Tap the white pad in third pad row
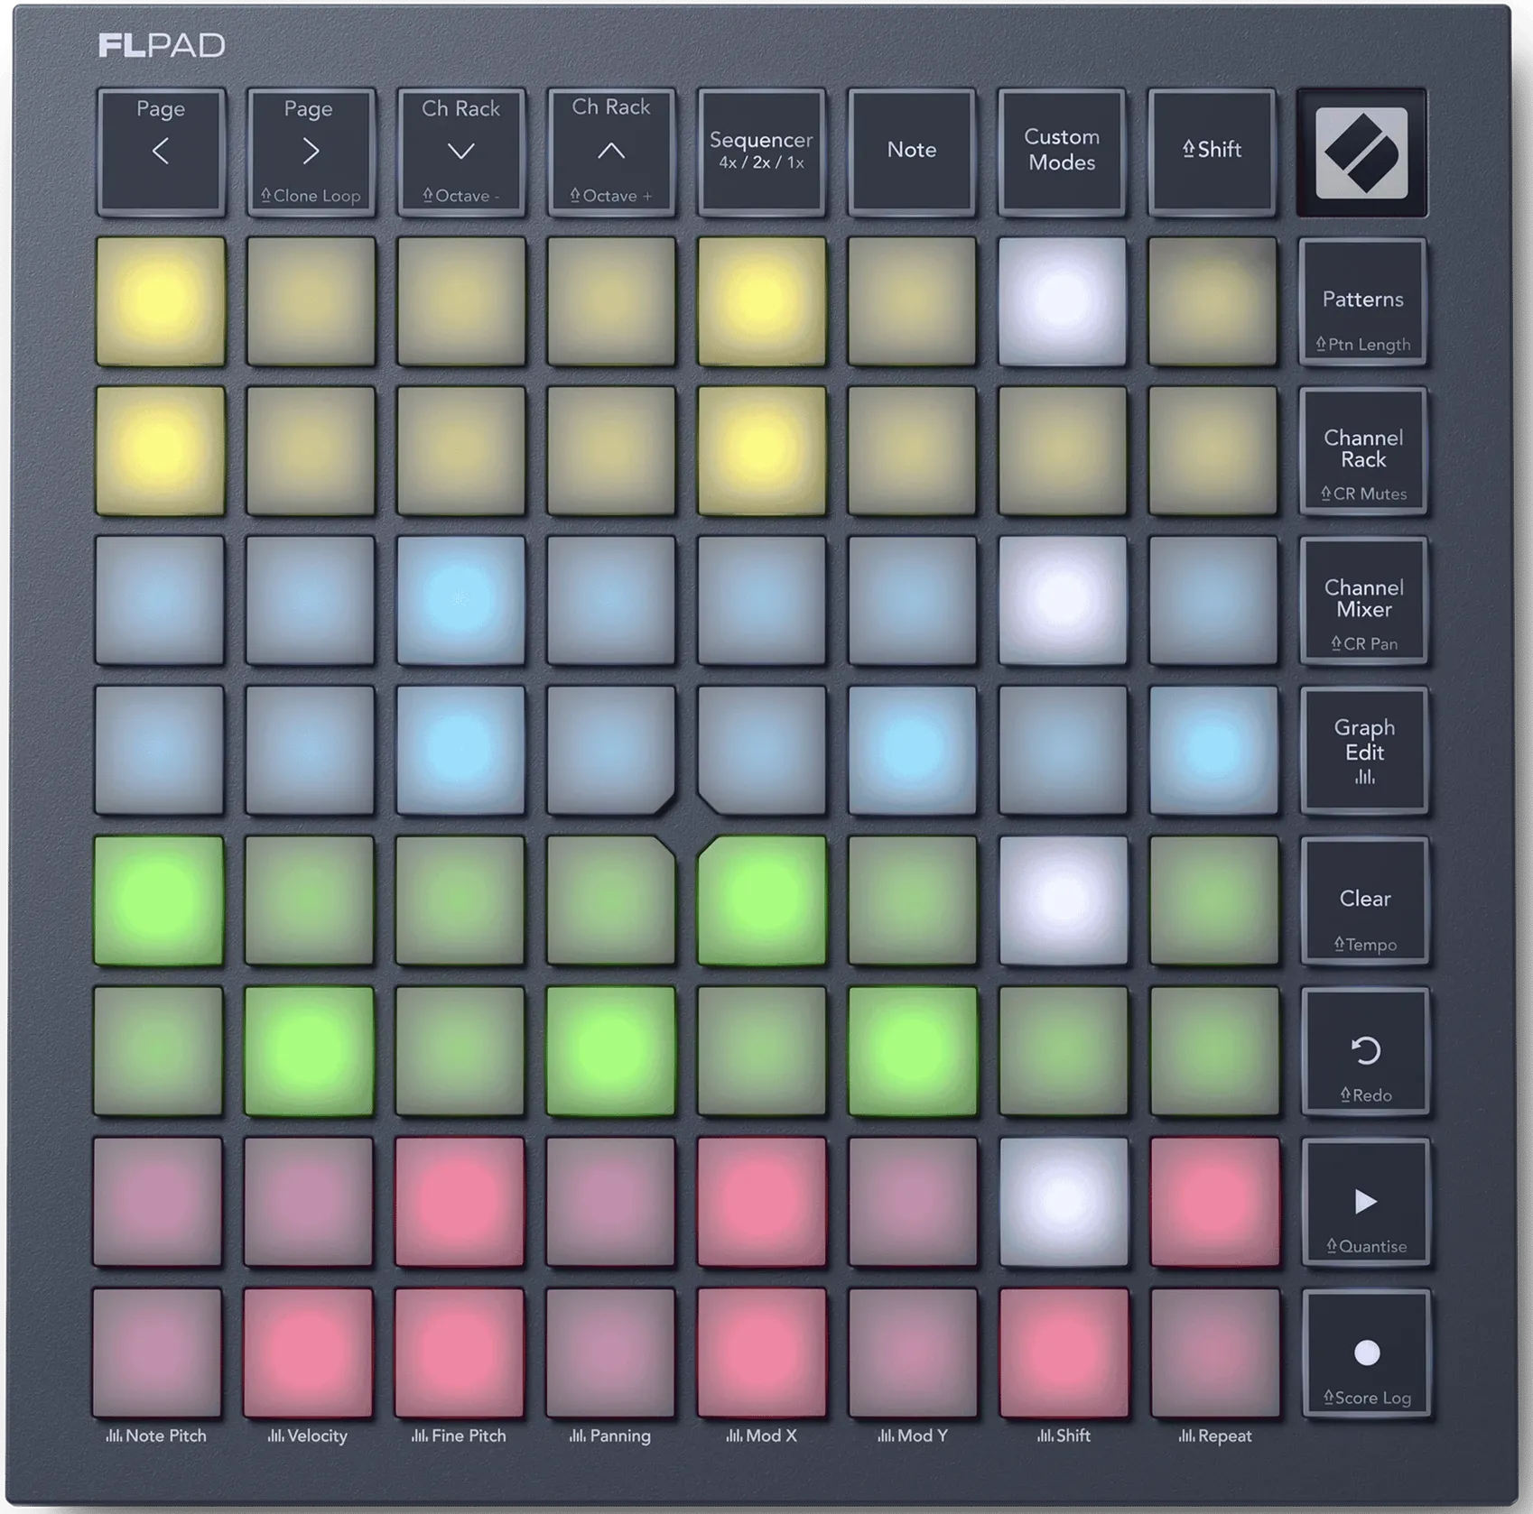Screen dimensions: 1533x1514 point(1062,601)
